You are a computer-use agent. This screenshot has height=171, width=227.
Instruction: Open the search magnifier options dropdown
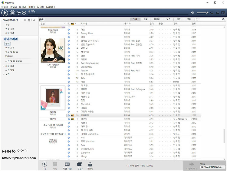tap(224, 19)
